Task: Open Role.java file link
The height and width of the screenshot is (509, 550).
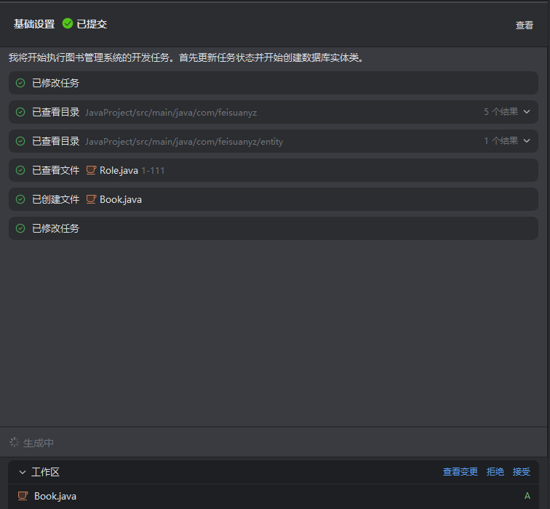Action: pyautogui.click(x=119, y=170)
